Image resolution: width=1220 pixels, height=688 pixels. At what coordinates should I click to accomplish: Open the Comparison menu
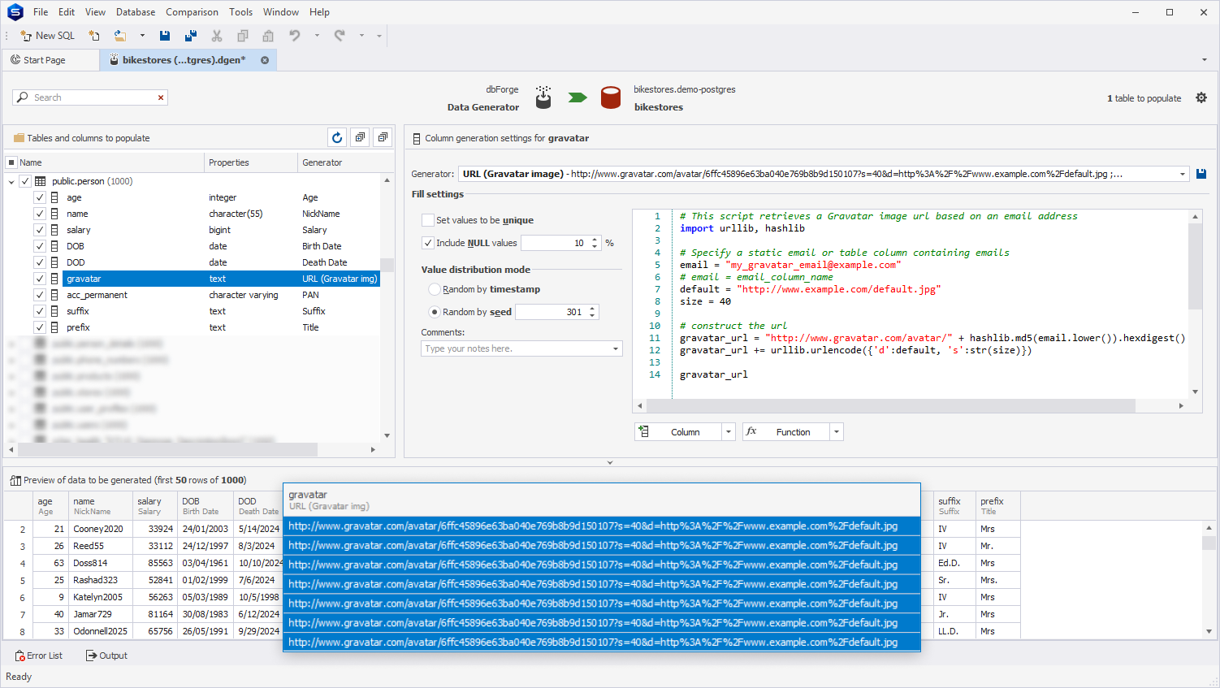[192, 12]
